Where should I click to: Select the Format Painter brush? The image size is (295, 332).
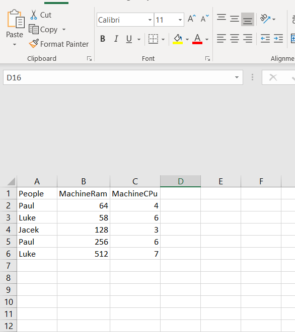(x=34, y=44)
